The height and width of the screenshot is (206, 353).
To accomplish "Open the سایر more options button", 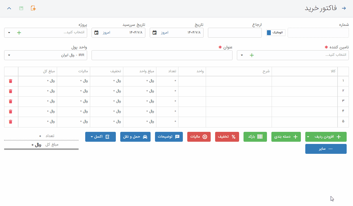I will point(326,149).
